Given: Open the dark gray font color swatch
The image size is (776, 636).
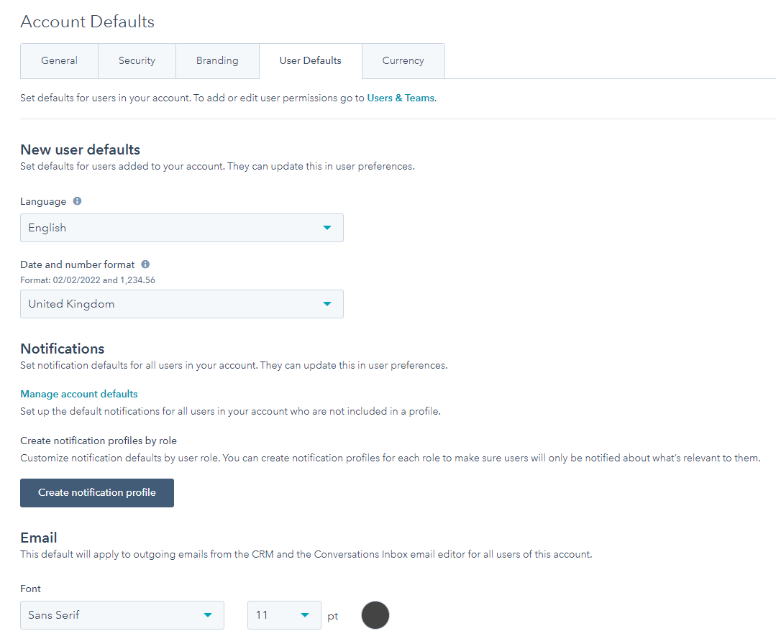Looking at the screenshot, I should tap(375, 615).
